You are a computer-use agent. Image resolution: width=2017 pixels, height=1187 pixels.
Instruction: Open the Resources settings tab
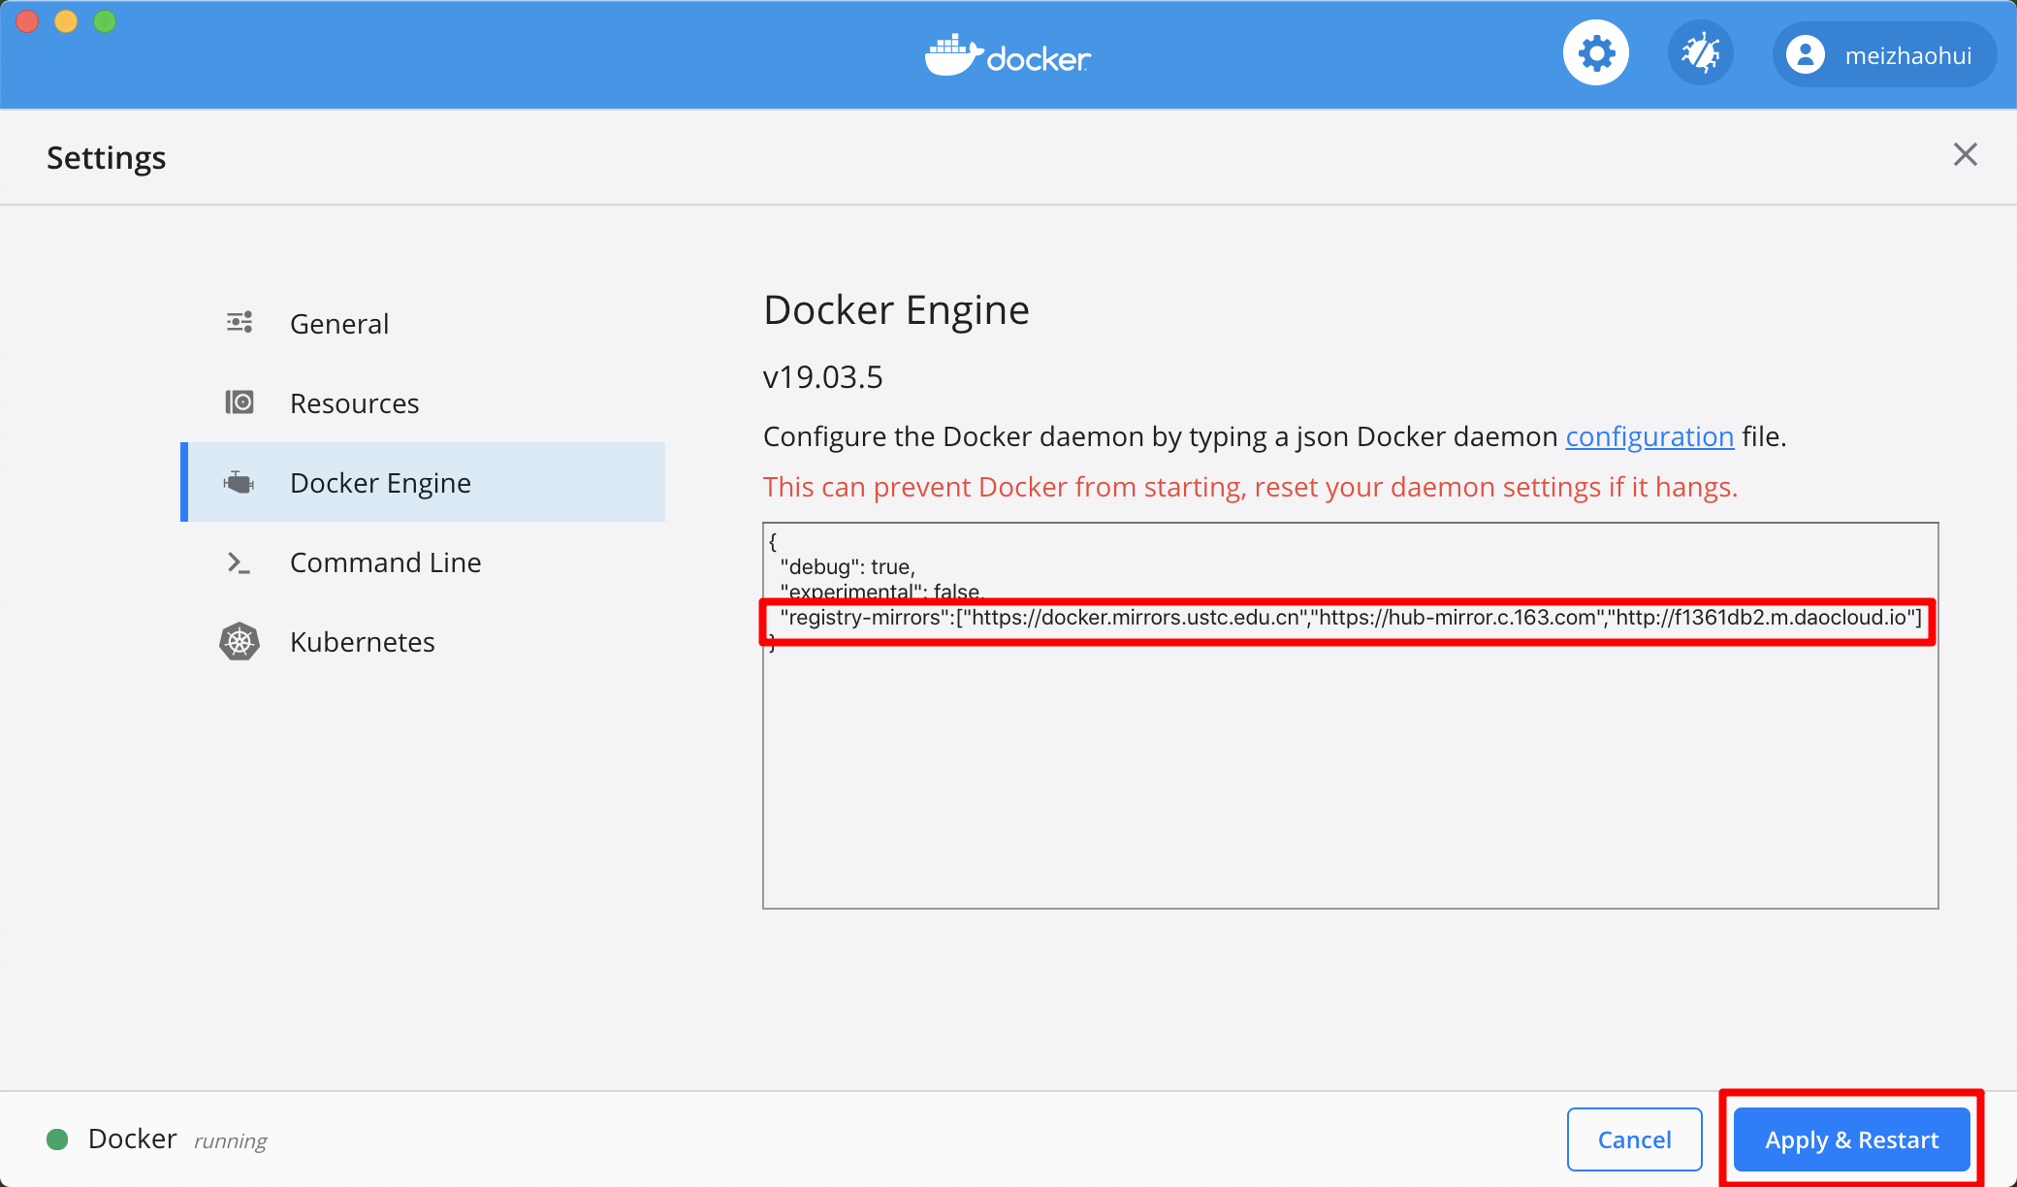click(x=423, y=402)
